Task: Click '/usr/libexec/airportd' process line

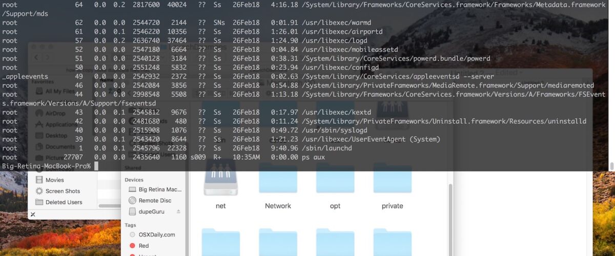Action: pos(342,32)
